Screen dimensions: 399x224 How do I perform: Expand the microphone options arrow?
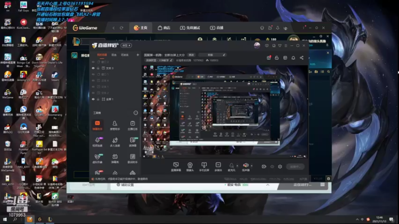coord(237,166)
